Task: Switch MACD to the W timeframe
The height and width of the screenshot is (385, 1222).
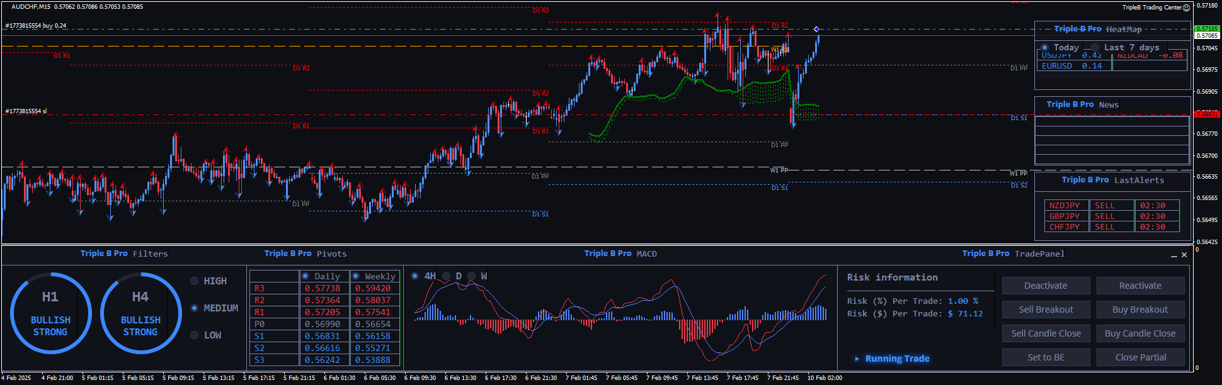Action: [x=472, y=276]
